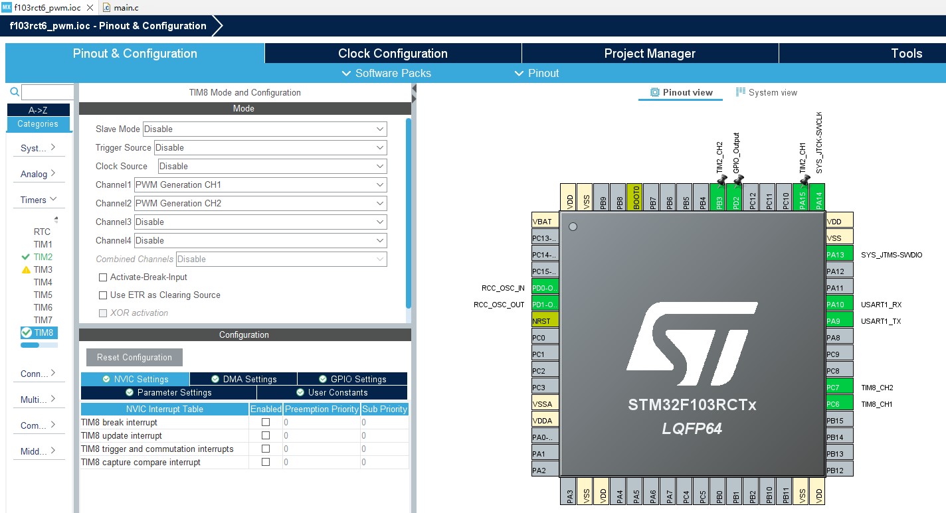Click the System view grid icon
The width and height of the screenshot is (946, 513).
[741, 92]
